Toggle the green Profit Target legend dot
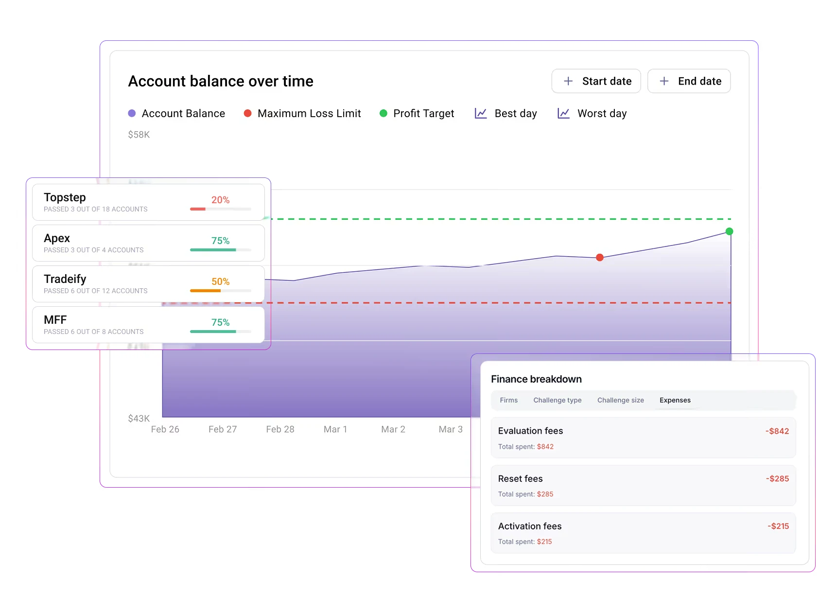 point(383,113)
